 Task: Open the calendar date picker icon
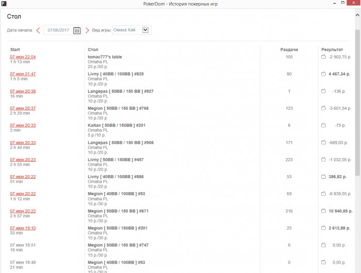77,30
